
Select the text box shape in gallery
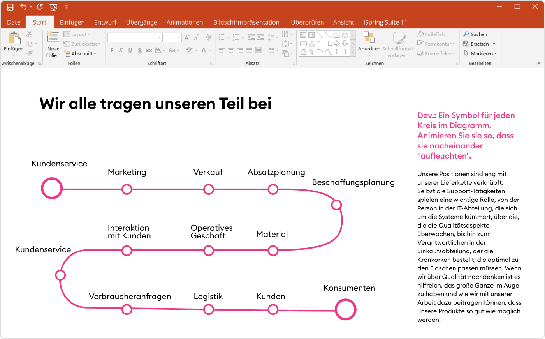pos(303,35)
